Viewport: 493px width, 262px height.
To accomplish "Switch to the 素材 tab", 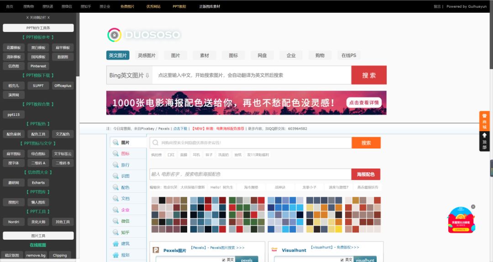I will [x=205, y=55].
